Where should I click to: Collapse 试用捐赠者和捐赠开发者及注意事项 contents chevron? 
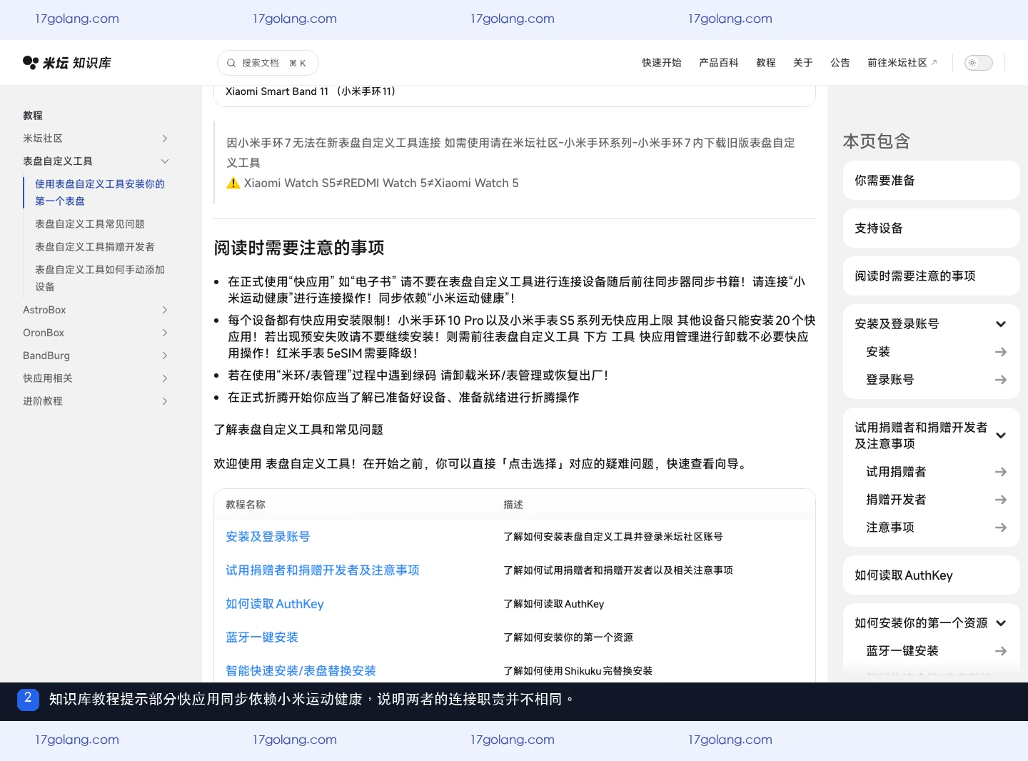point(1001,435)
